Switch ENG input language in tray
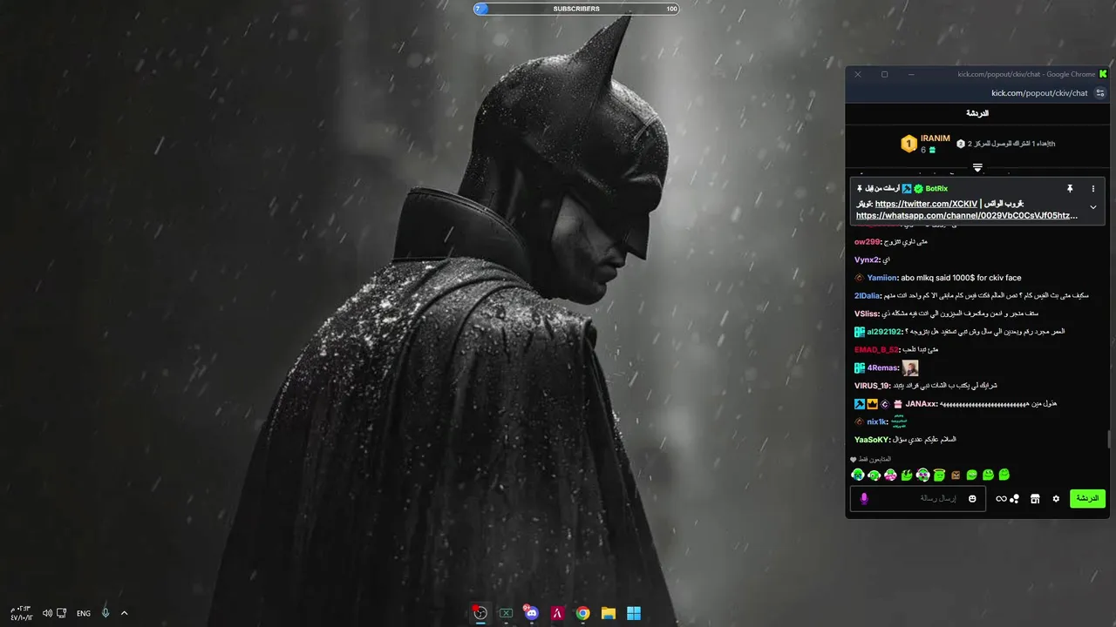The image size is (1116, 627). (84, 613)
